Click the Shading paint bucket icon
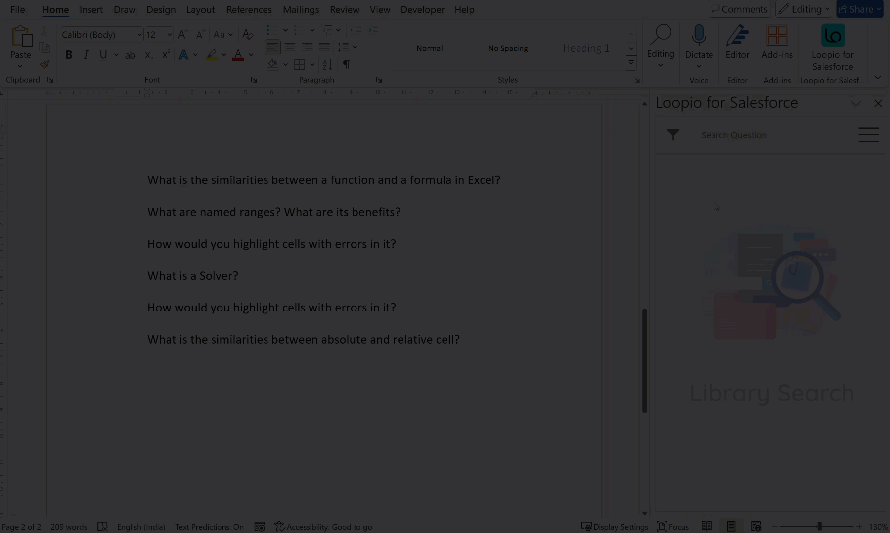This screenshot has height=533, width=890. tap(272, 64)
